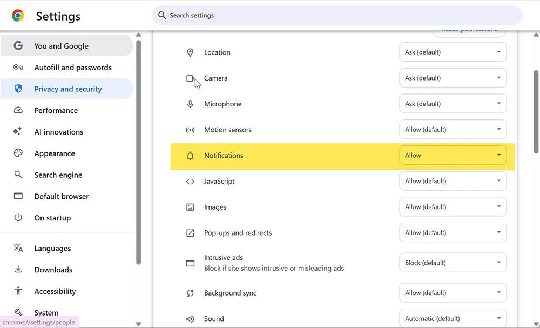
Task: Click the Reset permissions button
Action: (469, 30)
